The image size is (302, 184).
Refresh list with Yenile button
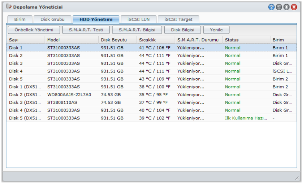pyautogui.click(x=216, y=30)
